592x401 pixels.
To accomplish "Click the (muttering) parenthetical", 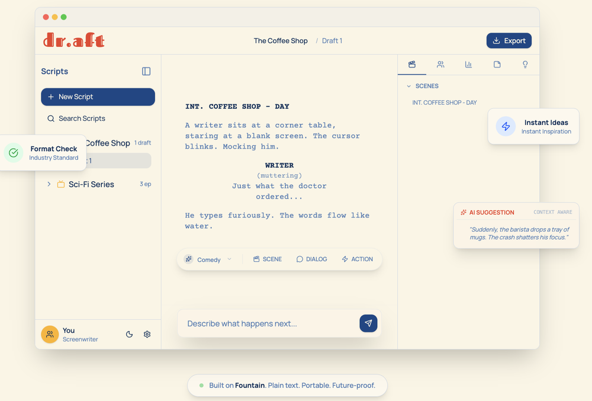I will [279, 175].
